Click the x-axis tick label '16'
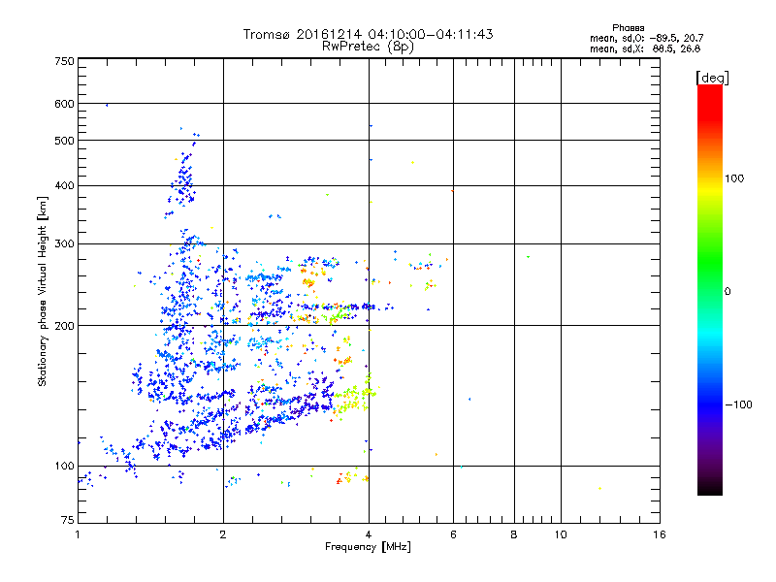This screenshot has width=776, height=582. click(660, 534)
